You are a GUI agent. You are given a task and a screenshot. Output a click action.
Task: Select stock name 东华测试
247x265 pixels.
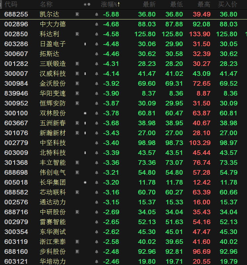(53, 232)
